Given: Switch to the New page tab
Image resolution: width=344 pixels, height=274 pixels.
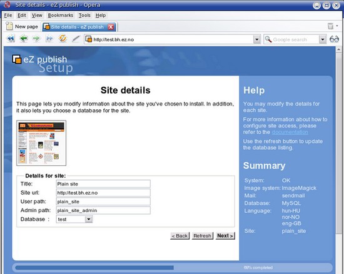Looking at the screenshot, I should (22, 26).
